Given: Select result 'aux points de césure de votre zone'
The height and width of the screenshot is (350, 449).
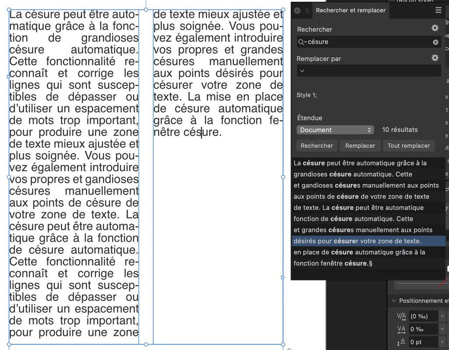Looking at the screenshot, I should 368,196.
